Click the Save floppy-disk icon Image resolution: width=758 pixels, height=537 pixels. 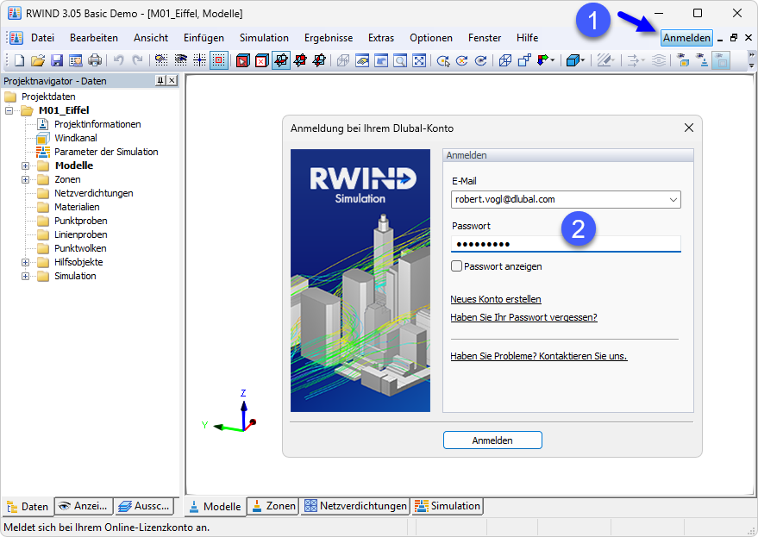pyautogui.click(x=57, y=60)
